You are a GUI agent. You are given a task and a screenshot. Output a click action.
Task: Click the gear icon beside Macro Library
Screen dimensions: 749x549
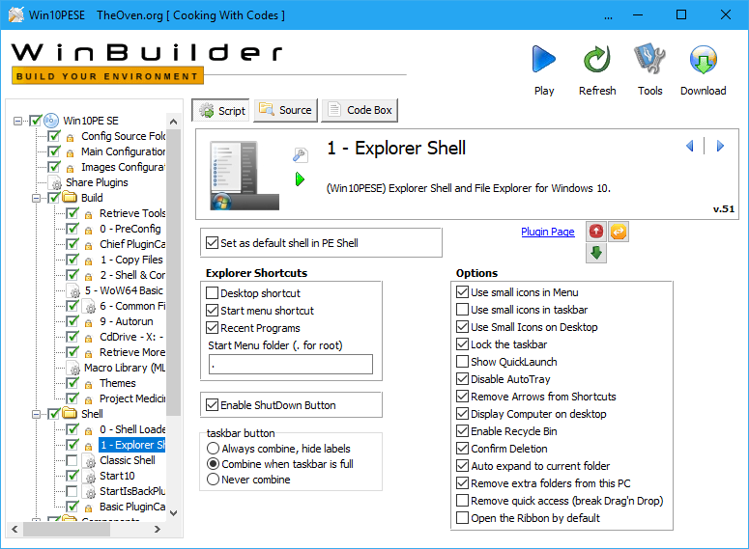pos(74,369)
